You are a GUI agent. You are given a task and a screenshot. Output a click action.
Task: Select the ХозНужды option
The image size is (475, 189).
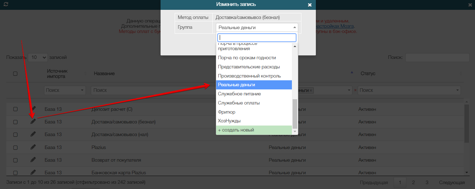pyautogui.click(x=254, y=121)
